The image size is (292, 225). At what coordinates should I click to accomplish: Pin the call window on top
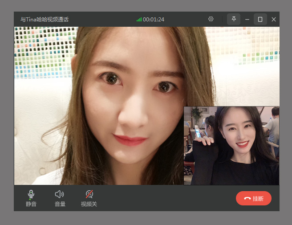coord(234,19)
